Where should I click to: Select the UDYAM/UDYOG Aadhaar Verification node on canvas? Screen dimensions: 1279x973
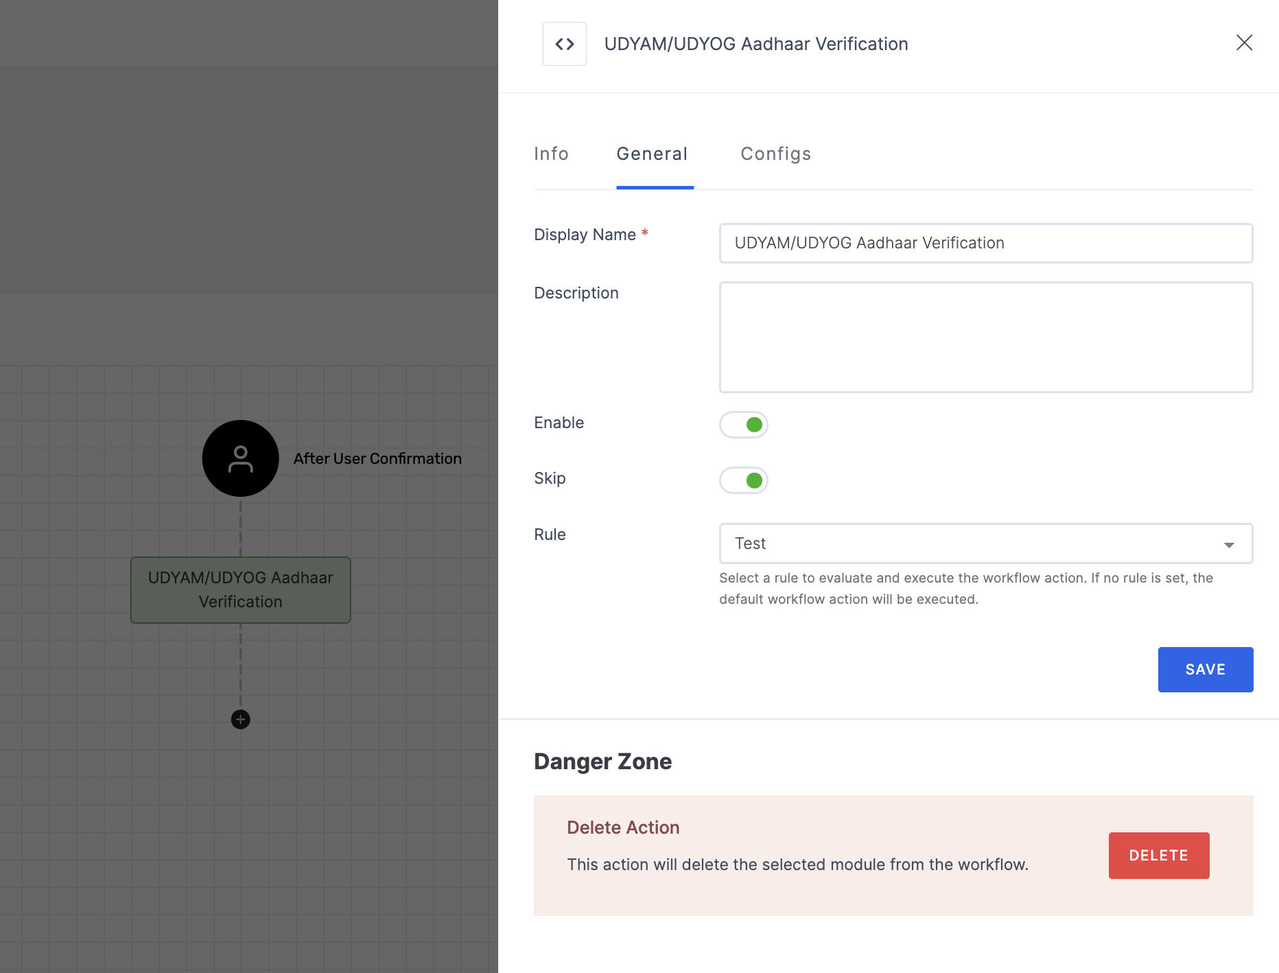coord(240,590)
